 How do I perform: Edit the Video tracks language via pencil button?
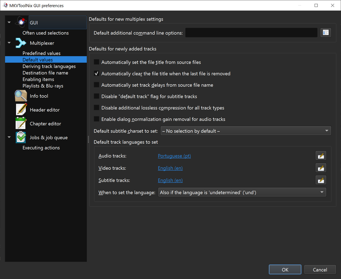tap(321, 168)
